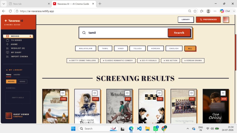This screenshot has width=237, height=133.
Task: Click the magnifier icon in search box
Action: point(84,33)
